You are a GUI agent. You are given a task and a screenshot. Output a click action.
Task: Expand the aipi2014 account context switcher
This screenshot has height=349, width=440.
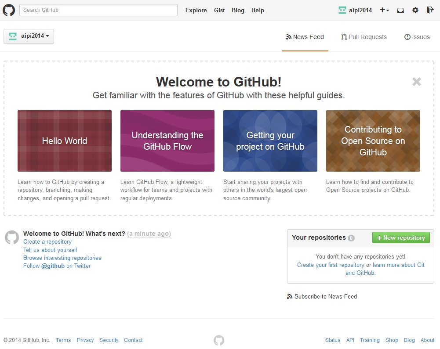pos(29,36)
